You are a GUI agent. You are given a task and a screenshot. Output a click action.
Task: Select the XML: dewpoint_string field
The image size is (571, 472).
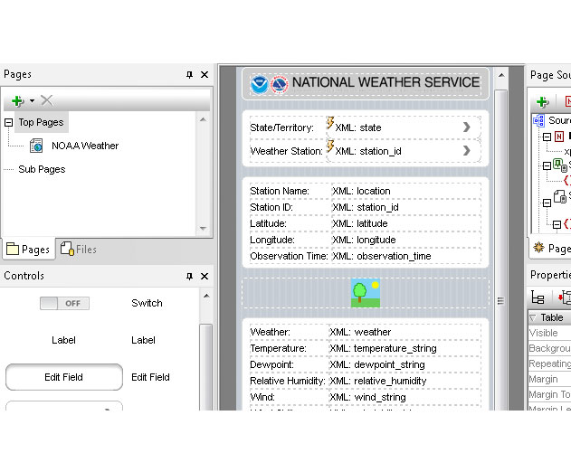coord(404,364)
